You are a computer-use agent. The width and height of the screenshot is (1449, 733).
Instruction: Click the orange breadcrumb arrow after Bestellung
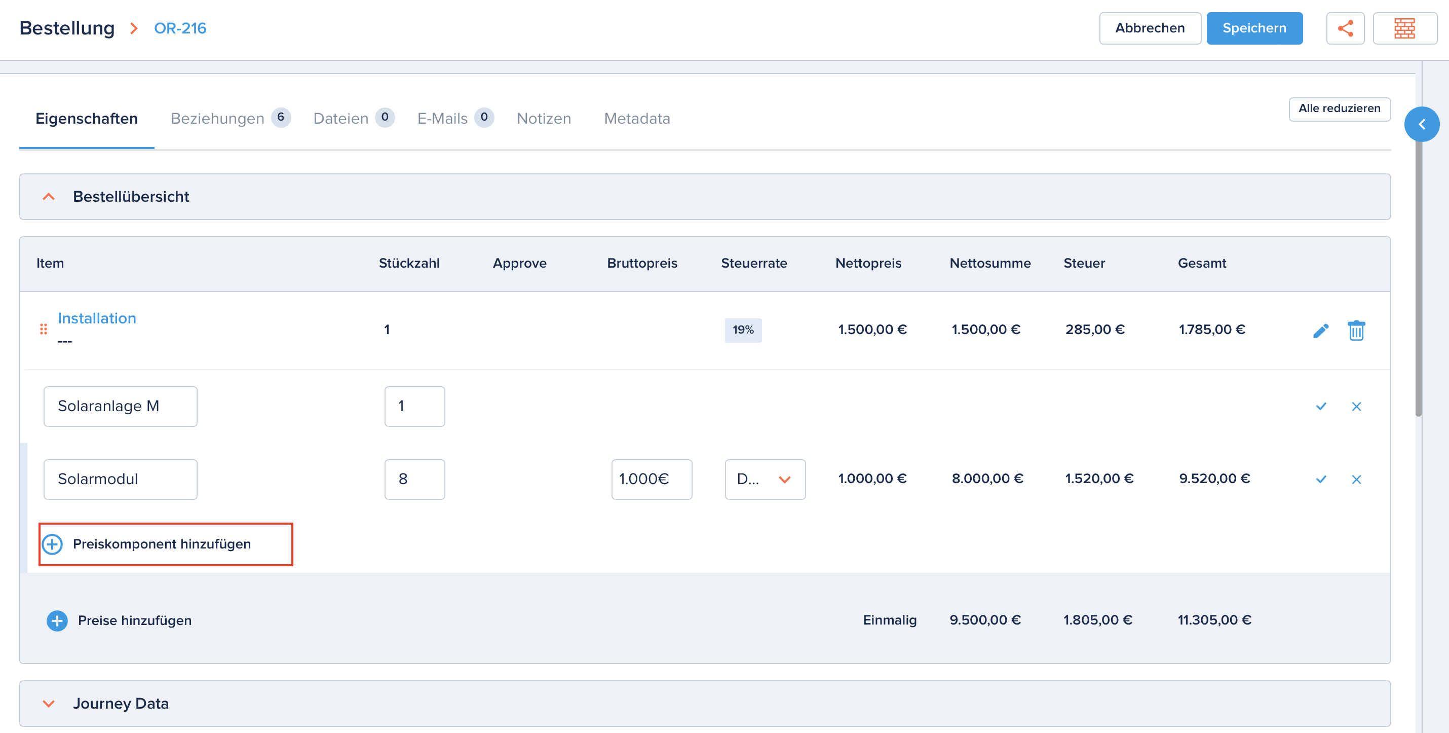134,28
